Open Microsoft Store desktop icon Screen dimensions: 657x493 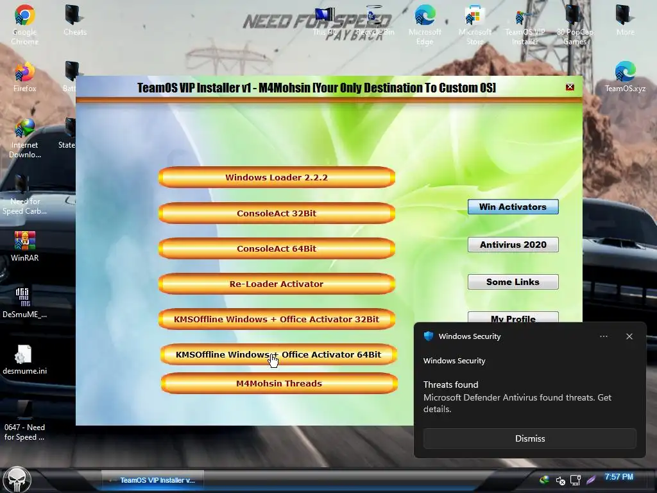pyautogui.click(x=475, y=24)
